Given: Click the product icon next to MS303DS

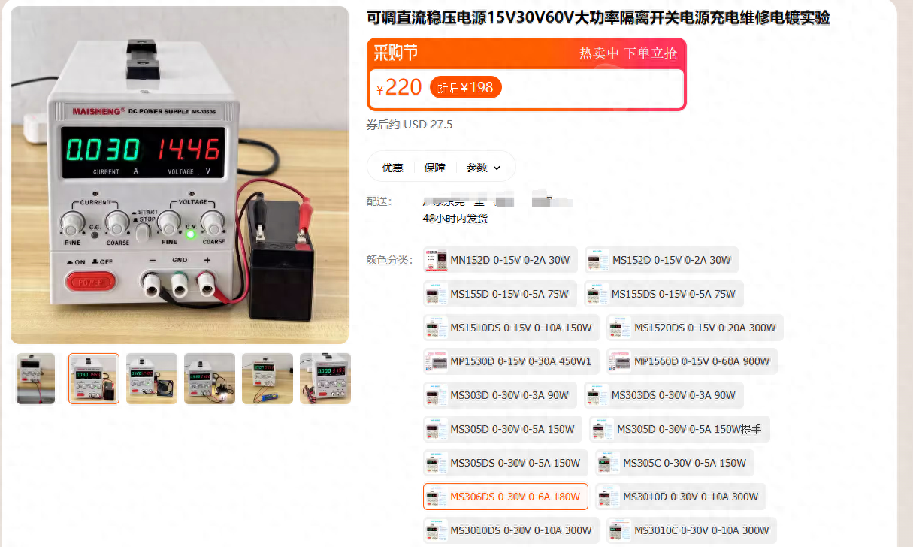Looking at the screenshot, I should click(x=597, y=395).
